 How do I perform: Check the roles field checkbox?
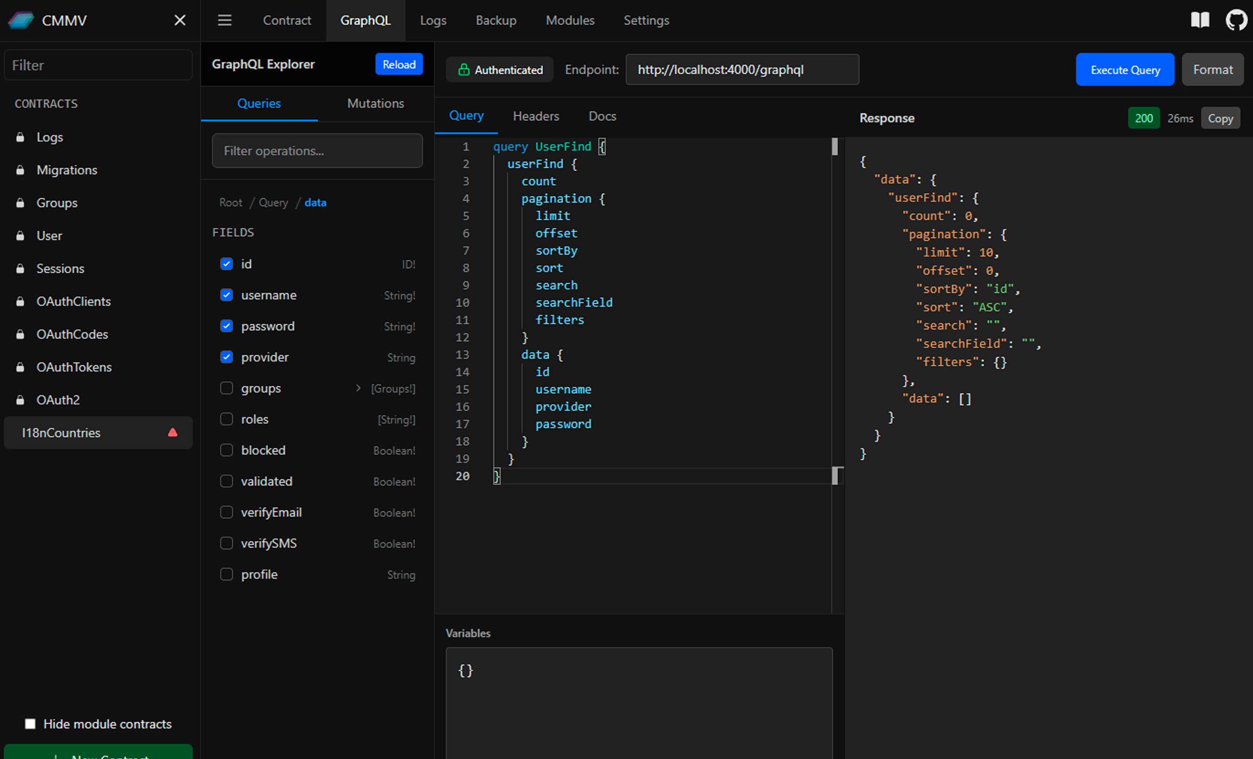(x=226, y=419)
